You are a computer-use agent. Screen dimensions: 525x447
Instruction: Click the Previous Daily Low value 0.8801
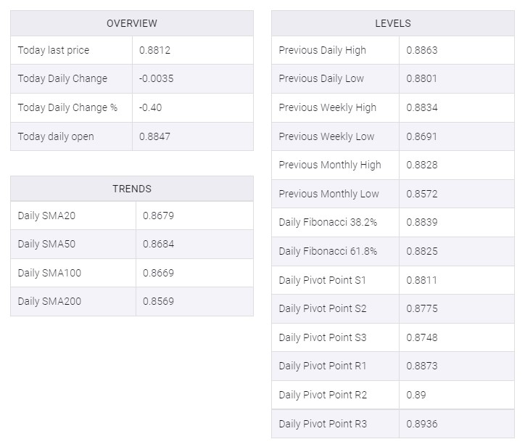(422, 78)
